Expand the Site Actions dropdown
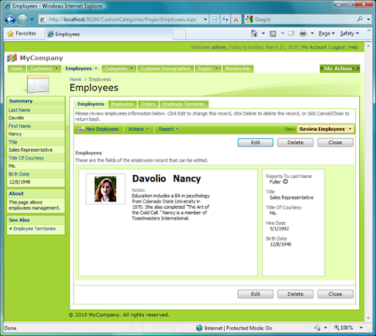 pos(340,68)
